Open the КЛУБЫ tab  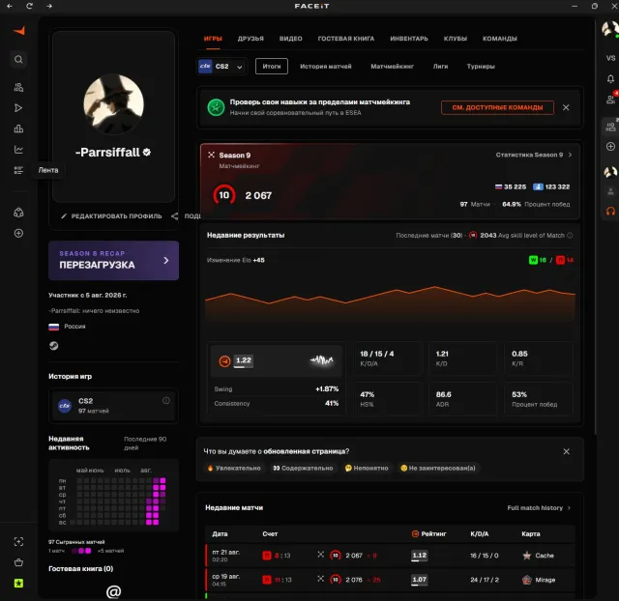[x=456, y=39]
